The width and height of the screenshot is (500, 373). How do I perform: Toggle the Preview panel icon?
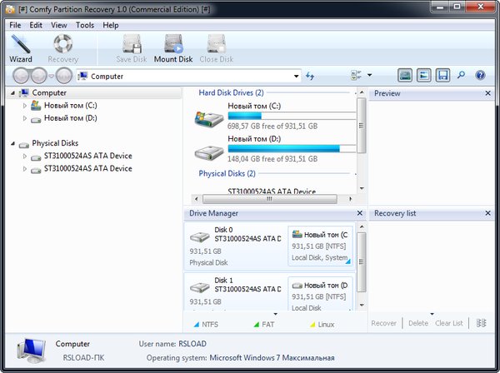pyautogui.click(x=424, y=76)
